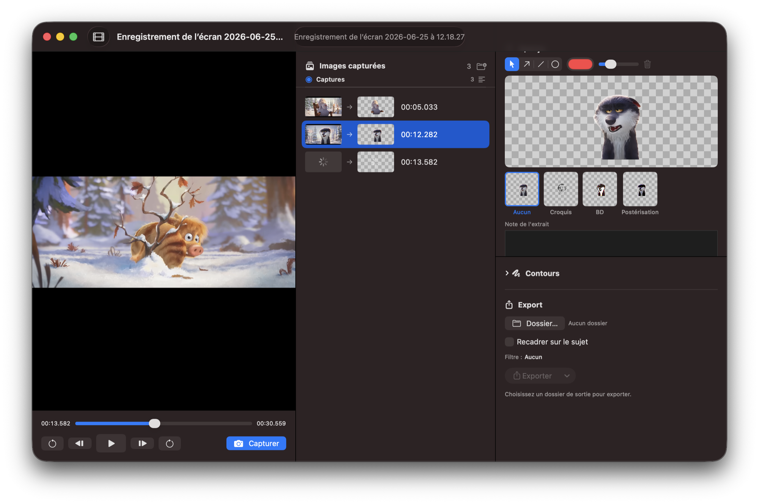Click the forward circular arrow button
This screenshot has width=759, height=504.
pos(170,443)
